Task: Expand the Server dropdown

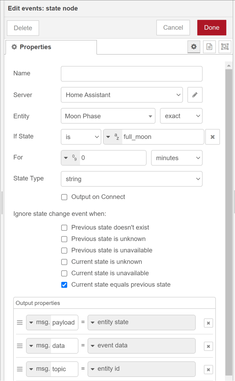Action: click(122, 95)
